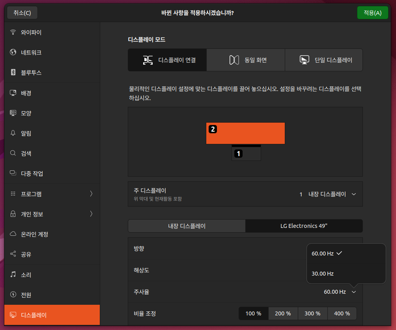Set scale to 300 %
Image resolution: width=396 pixels, height=330 pixels.
[312, 313]
